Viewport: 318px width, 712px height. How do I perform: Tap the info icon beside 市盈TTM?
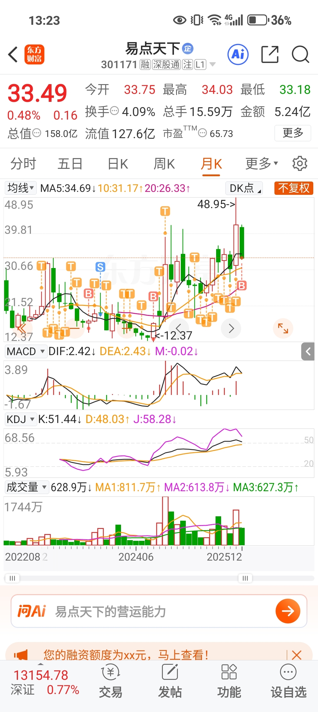[x=202, y=133]
